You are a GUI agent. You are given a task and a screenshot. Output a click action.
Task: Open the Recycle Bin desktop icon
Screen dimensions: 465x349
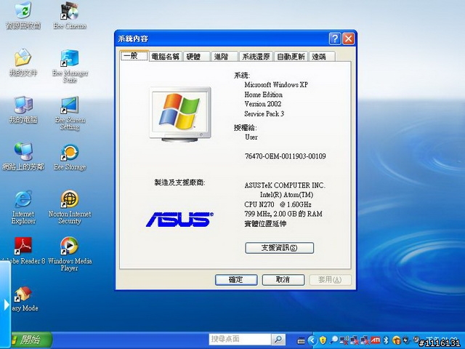coord(23,15)
